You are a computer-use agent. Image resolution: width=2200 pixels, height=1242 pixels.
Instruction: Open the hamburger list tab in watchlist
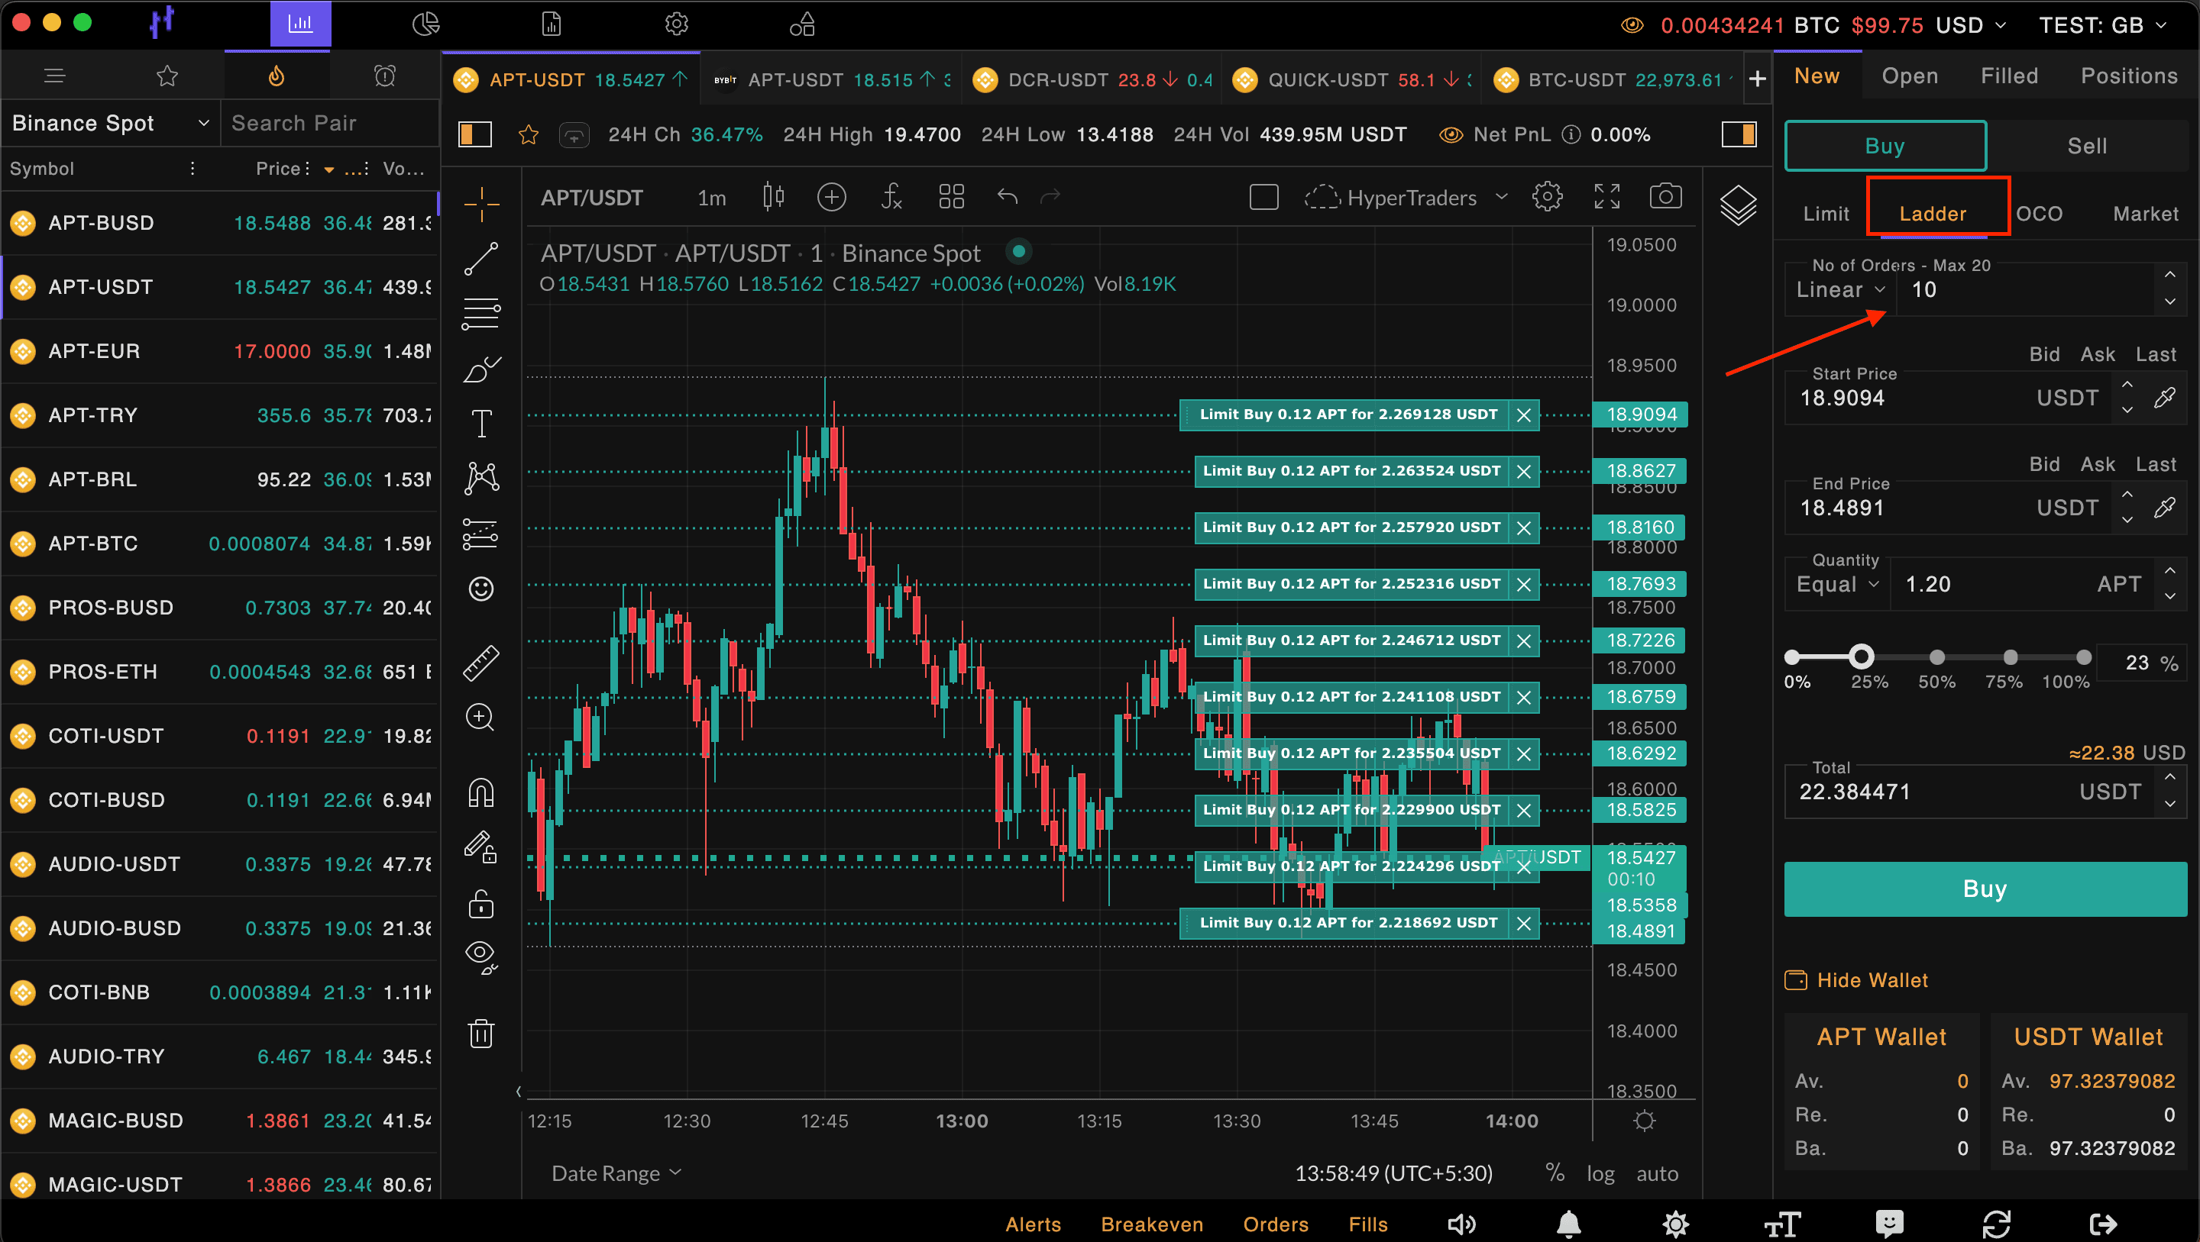pos(55,76)
